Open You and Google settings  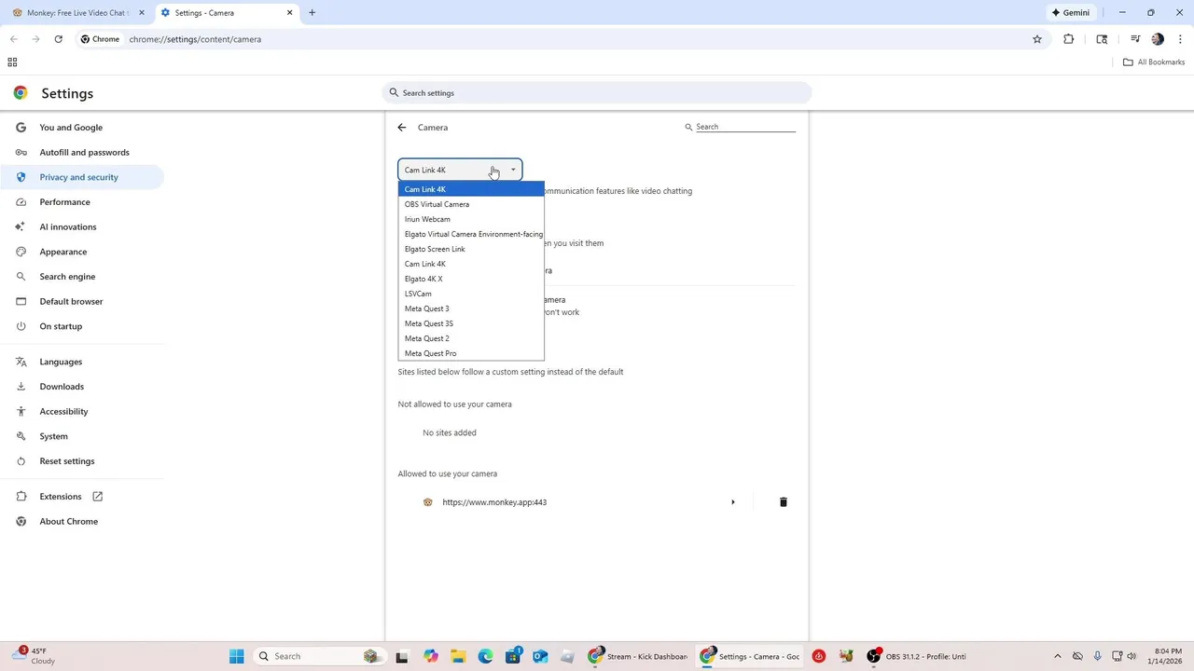coord(82,128)
